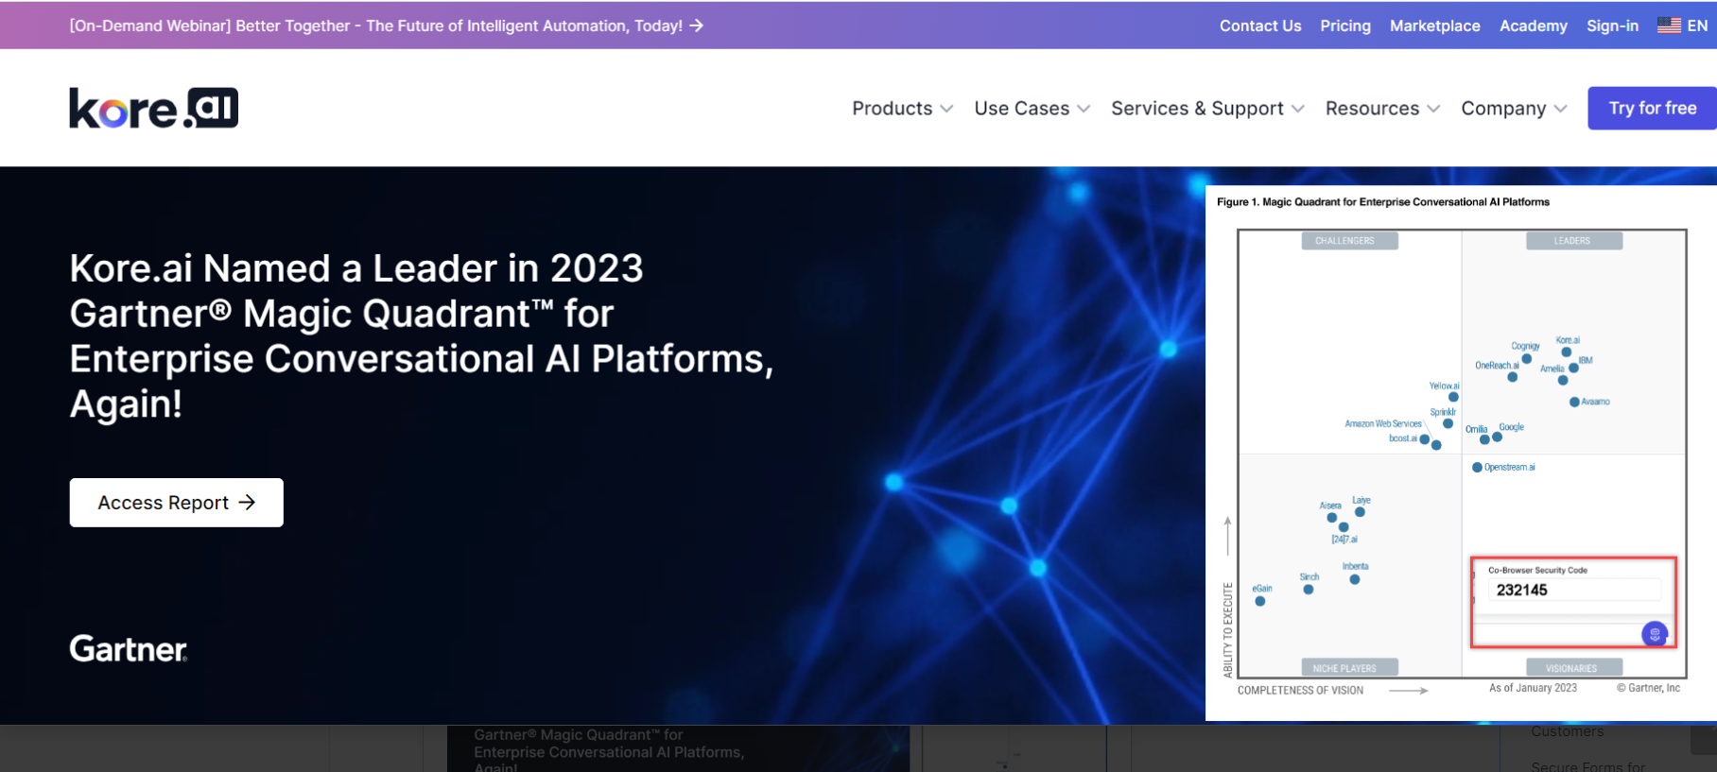Open the Resources dropdown
1717x772 pixels.
pyautogui.click(x=1382, y=109)
